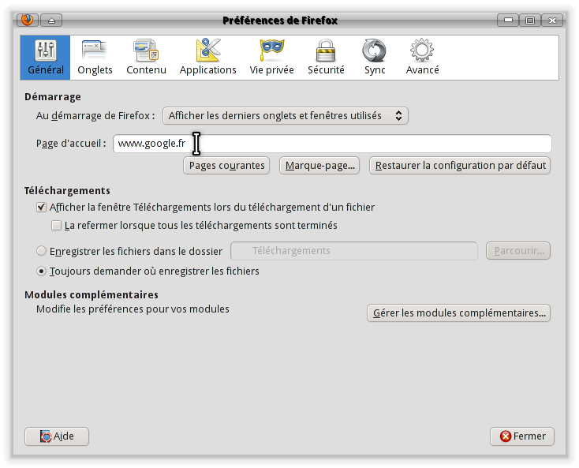Click the Page d'accueil text field
The width and height of the screenshot is (579, 468).
coord(332,144)
